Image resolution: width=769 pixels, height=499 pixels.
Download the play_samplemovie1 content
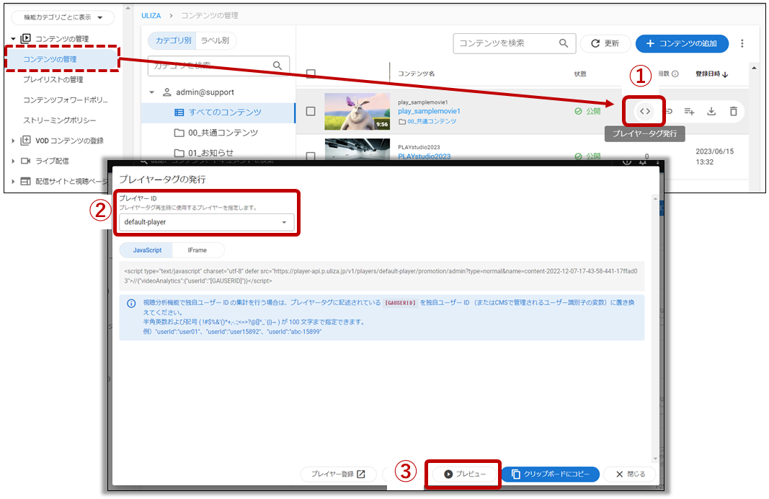[711, 111]
